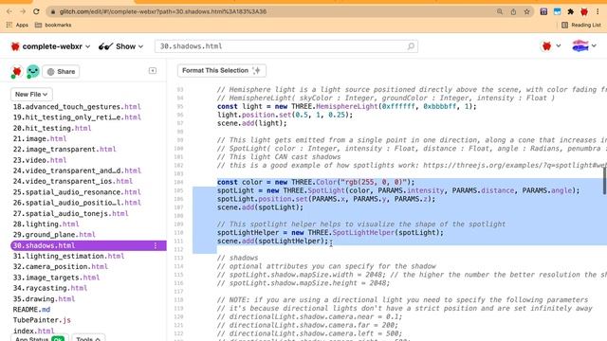Open options menu for 30.shadows.html
Image resolution: width=607 pixels, height=341 pixels.
coord(156,245)
